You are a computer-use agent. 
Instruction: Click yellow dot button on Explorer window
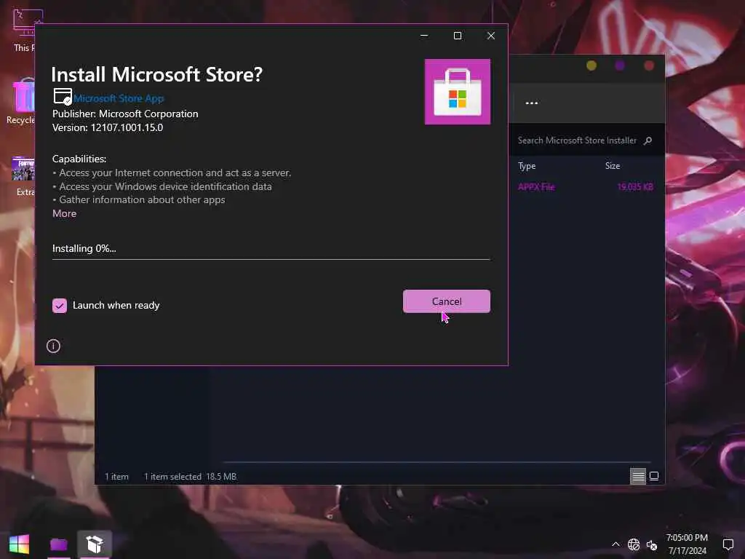pyautogui.click(x=591, y=66)
